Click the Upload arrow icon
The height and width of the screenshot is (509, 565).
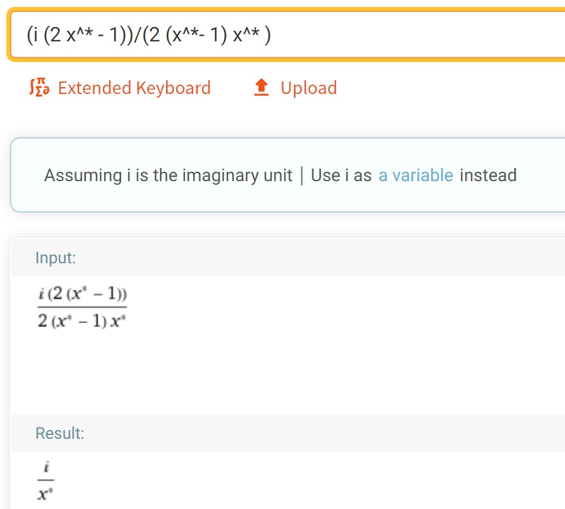261,88
